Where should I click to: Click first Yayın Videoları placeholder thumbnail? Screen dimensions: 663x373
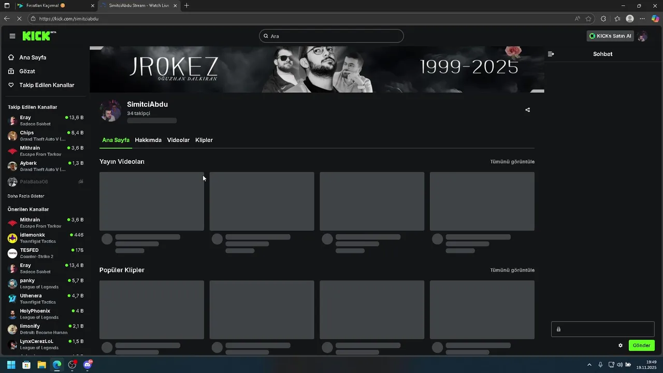tap(152, 201)
